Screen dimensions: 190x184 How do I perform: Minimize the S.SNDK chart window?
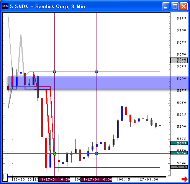click(166, 6)
